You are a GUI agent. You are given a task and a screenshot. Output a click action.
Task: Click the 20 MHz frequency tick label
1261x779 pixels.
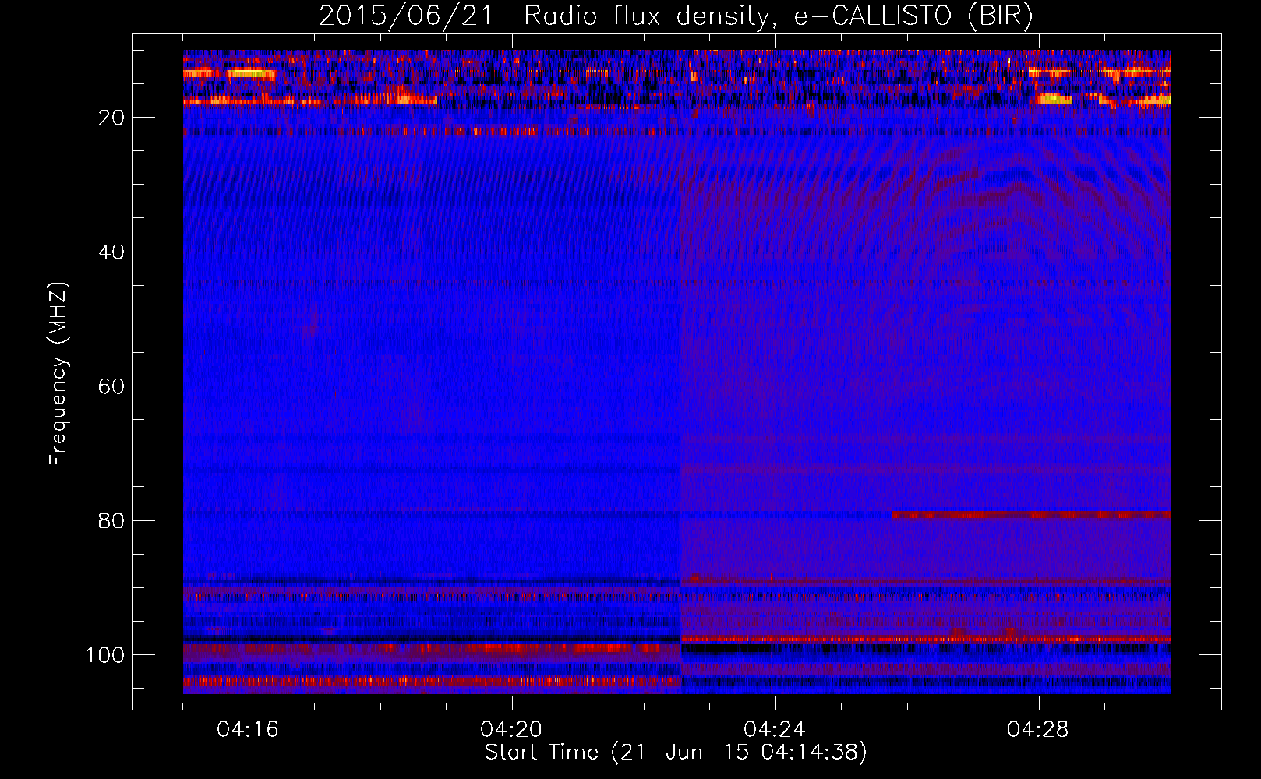112,118
